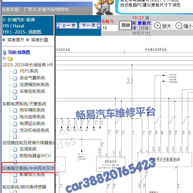Click 切换预览尺寸 switch preview size link
Screen dimensions: 193x193
pos(141,31)
